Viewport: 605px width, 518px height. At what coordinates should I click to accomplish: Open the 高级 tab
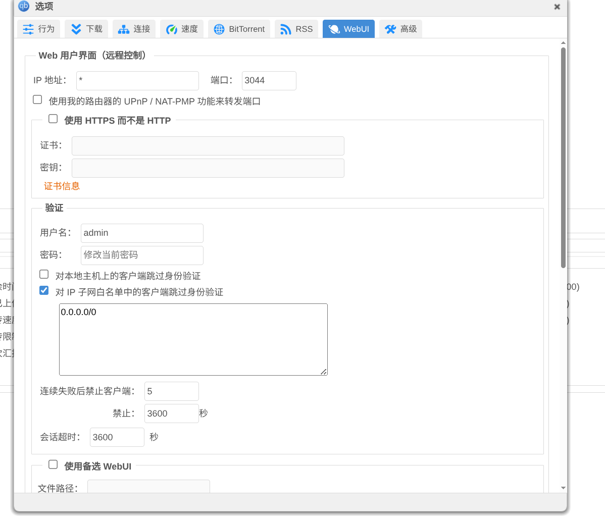coord(400,29)
